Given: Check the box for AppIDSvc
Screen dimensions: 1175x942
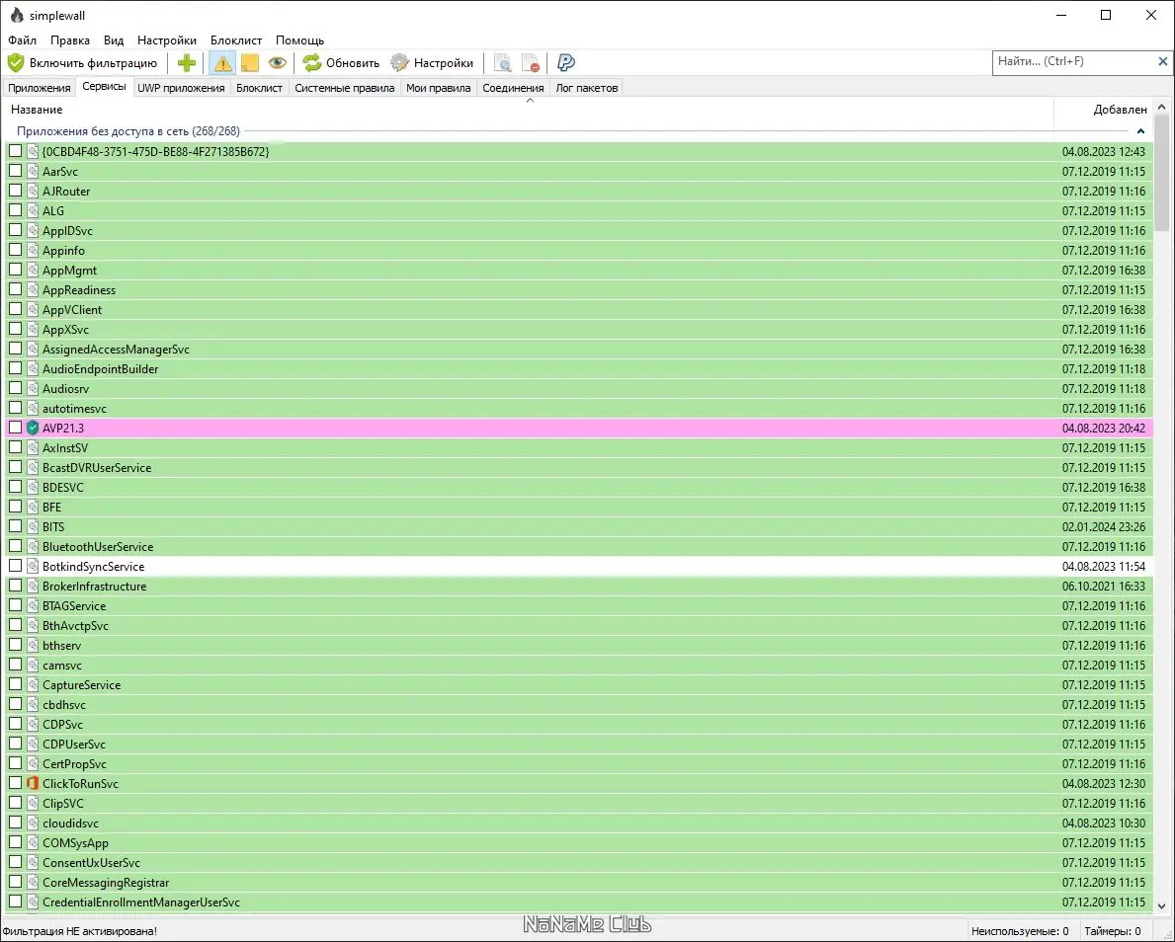Looking at the screenshot, I should click(15, 230).
